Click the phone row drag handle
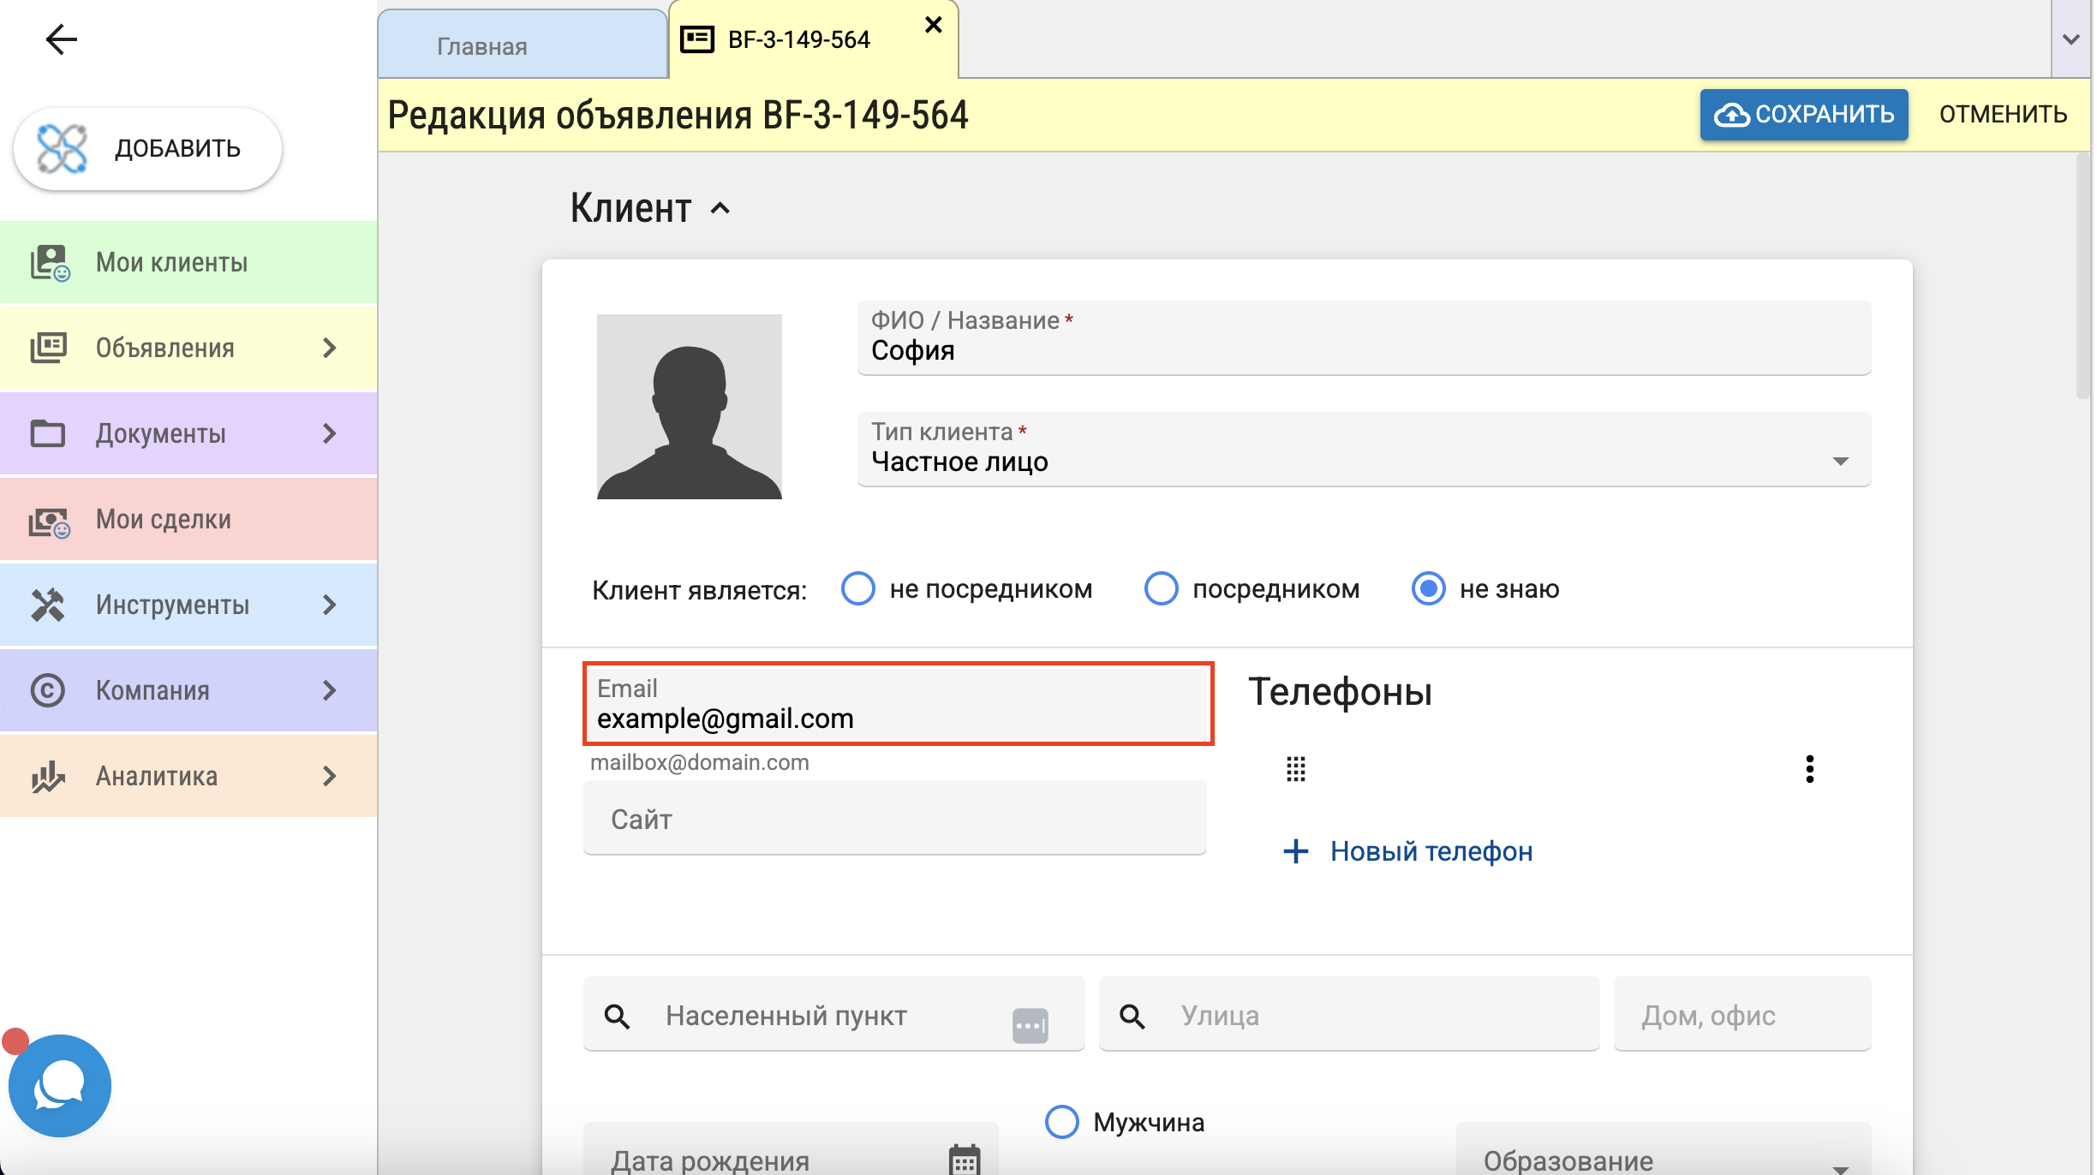2097x1175 pixels. click(1296, 769)
